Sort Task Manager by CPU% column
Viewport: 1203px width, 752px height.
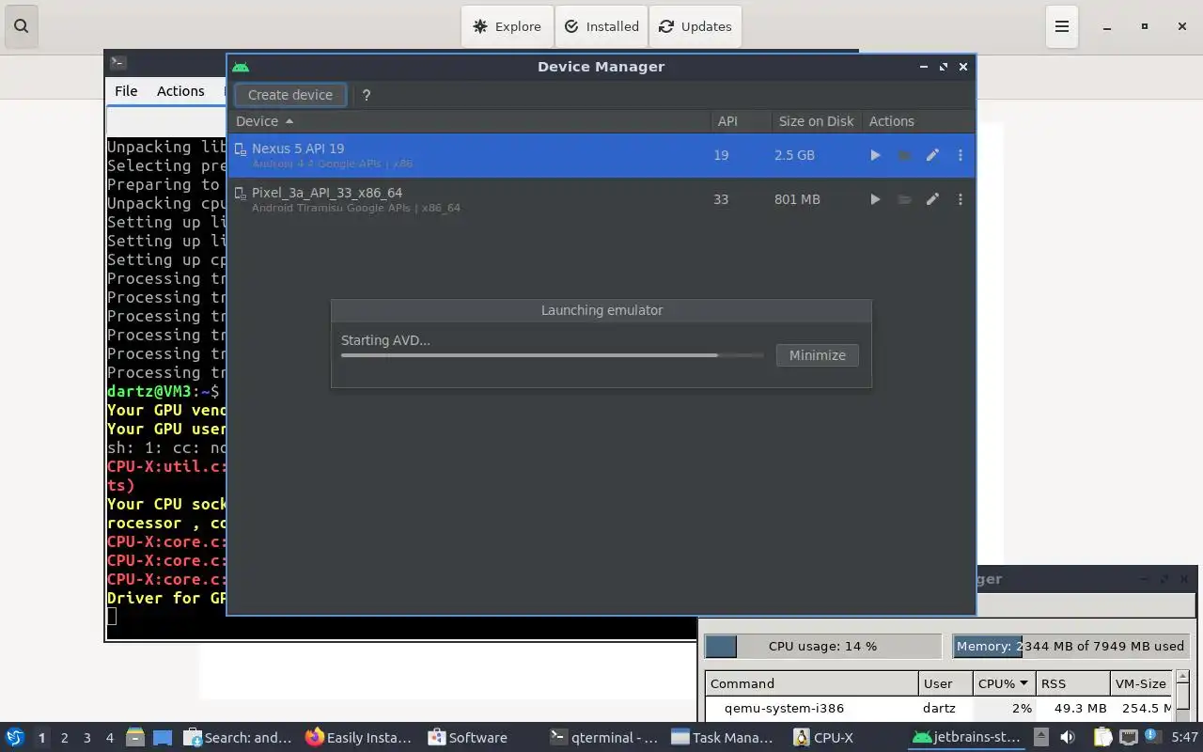[x=1004, y=683]
